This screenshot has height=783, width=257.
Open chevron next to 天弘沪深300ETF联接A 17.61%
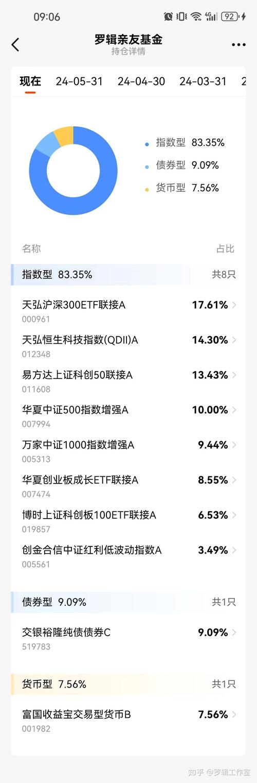click(x=234, y=305)
